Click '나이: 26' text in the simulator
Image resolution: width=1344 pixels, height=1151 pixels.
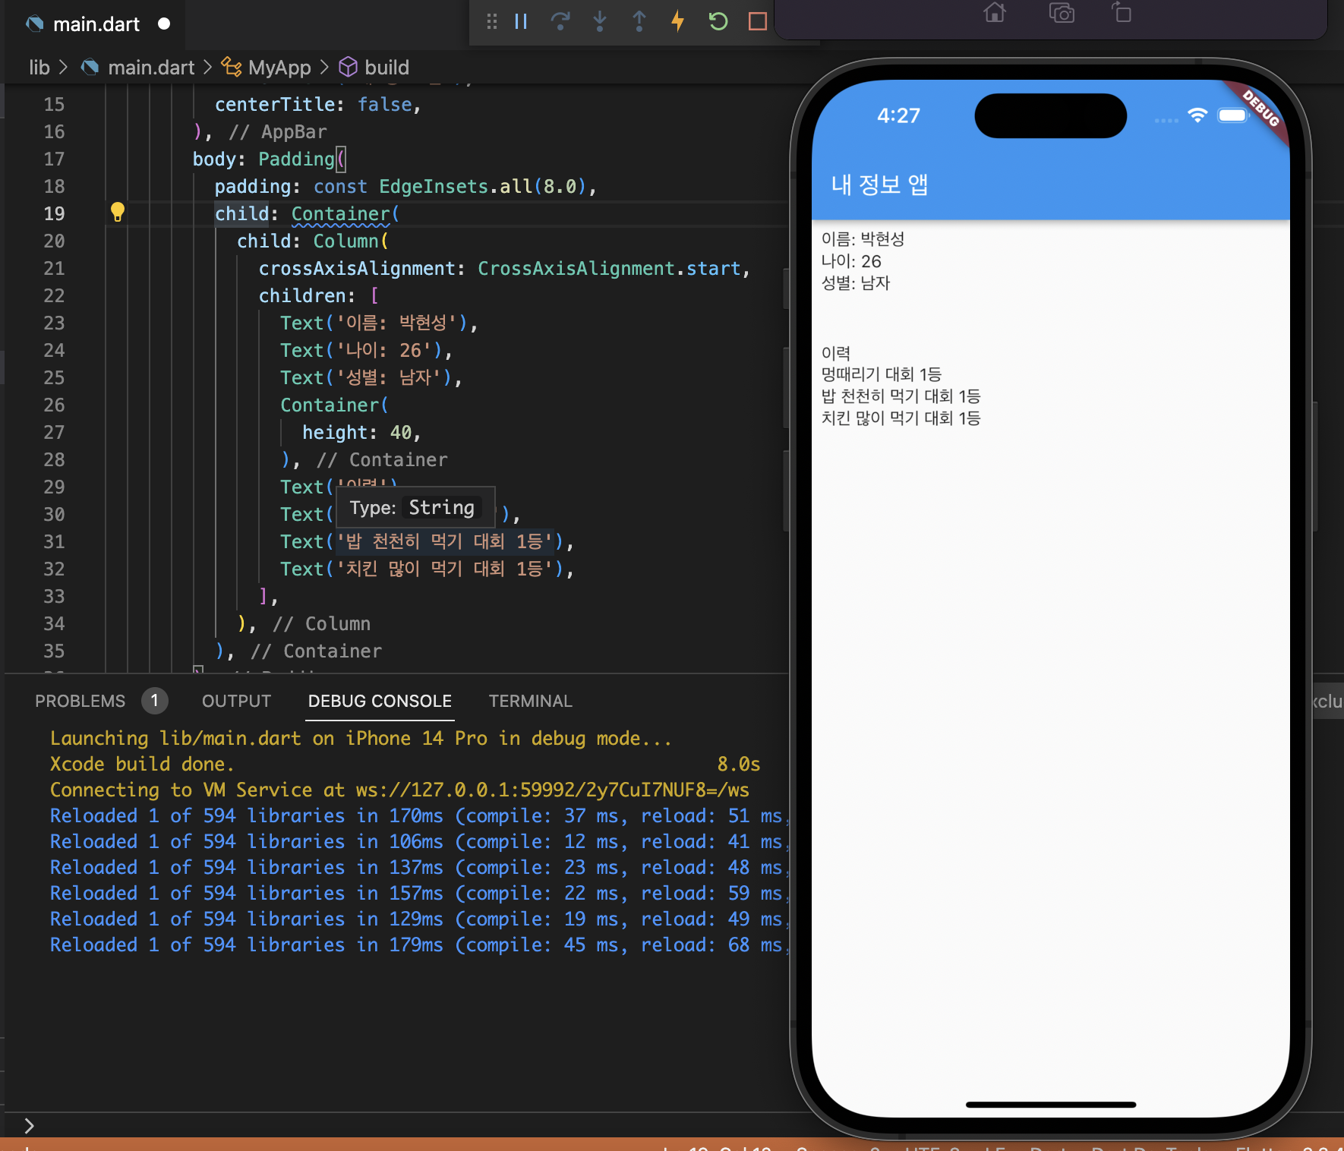coord(851,261)
